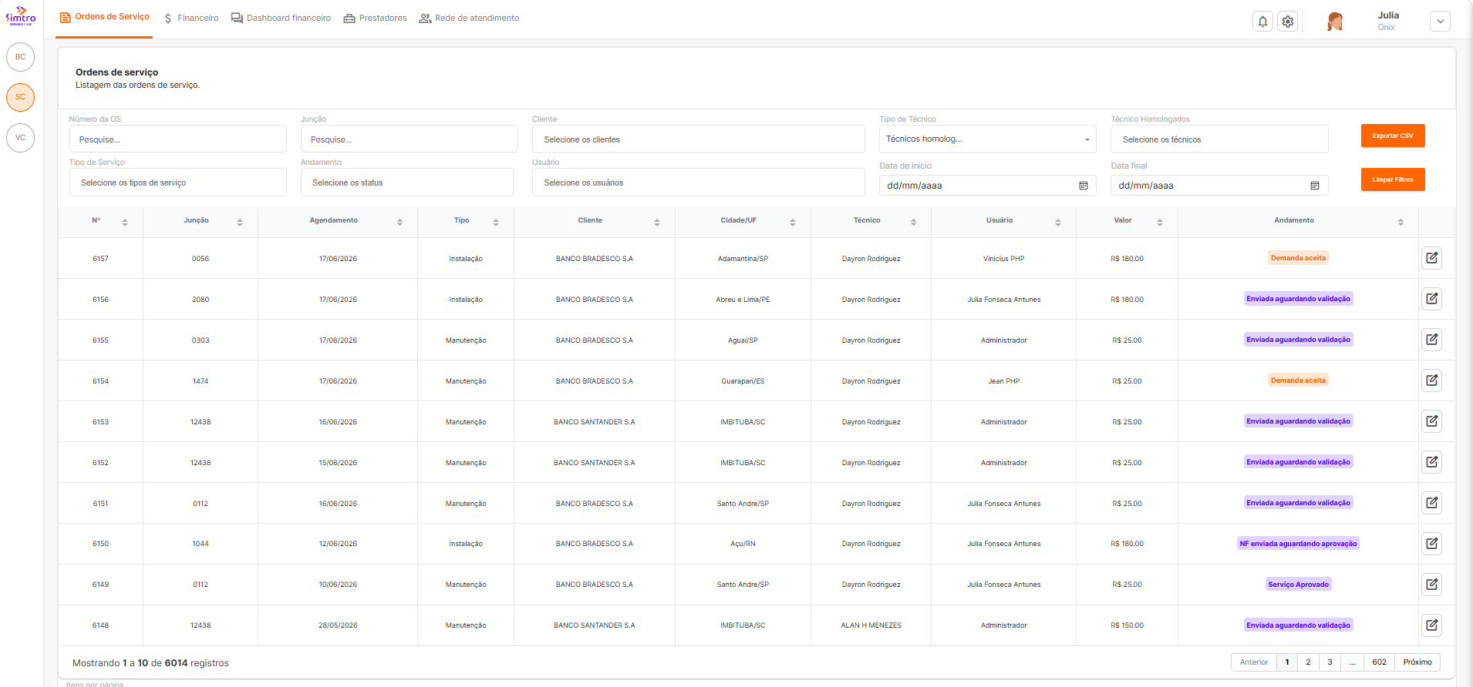
Task: Click the edit icon for order 6148
Action: coord(1431,625)
